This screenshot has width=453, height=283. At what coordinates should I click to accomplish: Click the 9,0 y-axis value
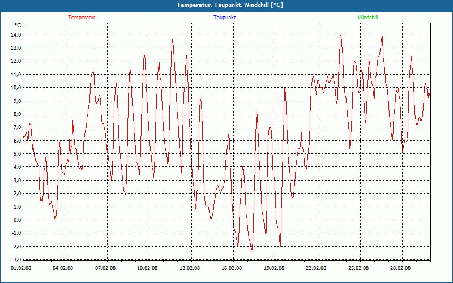pos(17,101)
